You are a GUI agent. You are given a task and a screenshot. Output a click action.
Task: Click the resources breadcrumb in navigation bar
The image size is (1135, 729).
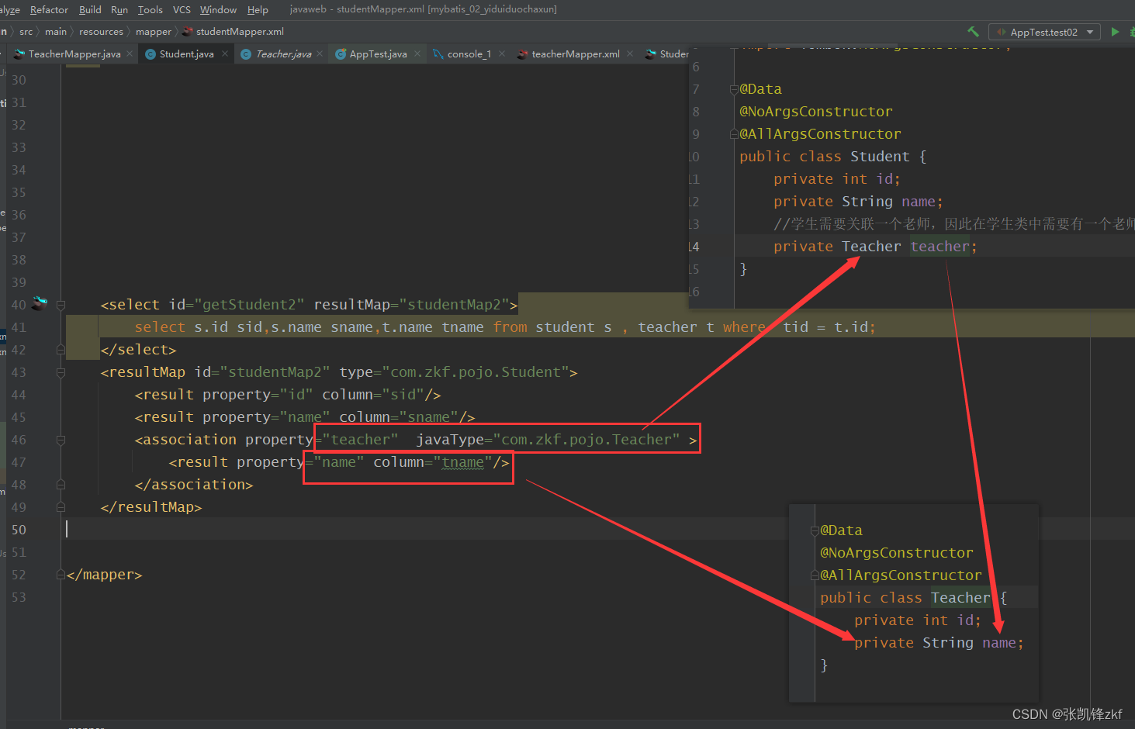101,31
